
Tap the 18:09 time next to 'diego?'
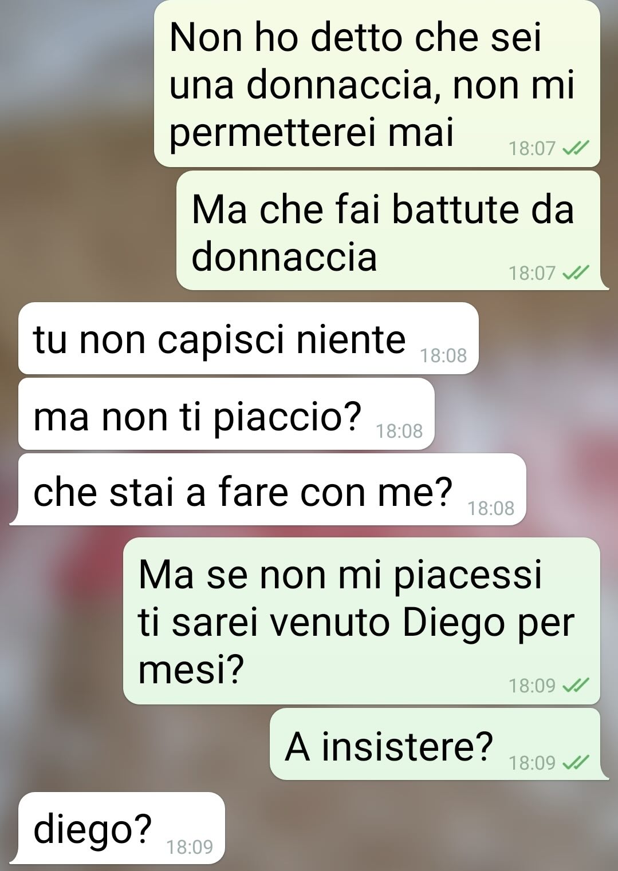pyautogui.click(x=190, y=846)
